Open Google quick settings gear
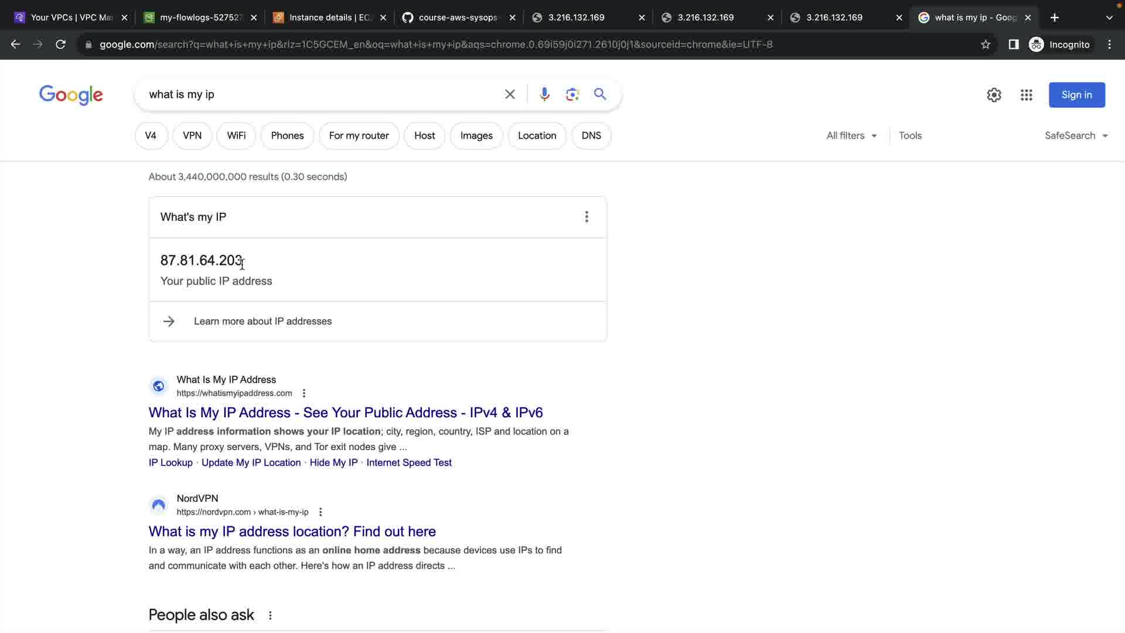 (x=994, y=95)
